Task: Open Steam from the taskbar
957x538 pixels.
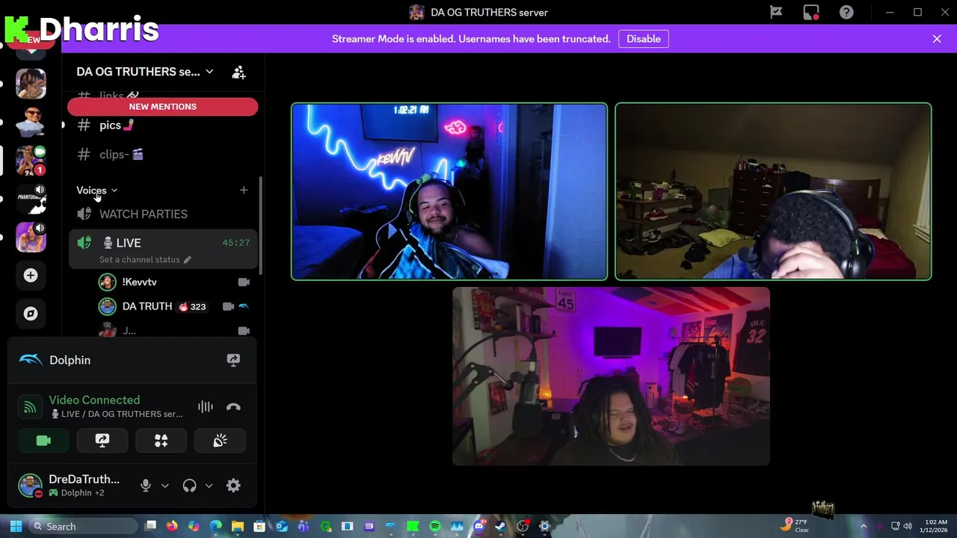Action: tap(500, 526)
